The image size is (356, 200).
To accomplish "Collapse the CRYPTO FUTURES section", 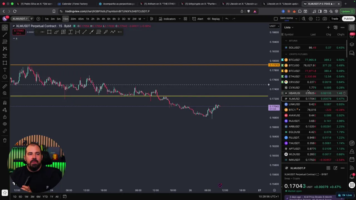I will pyautogui.click(x=286, y=54).
